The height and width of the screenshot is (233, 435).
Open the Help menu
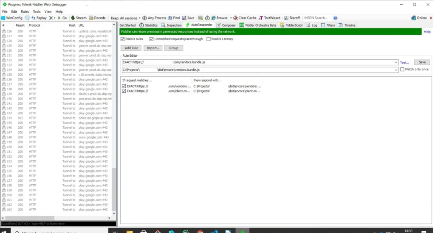tap(59, 11)
